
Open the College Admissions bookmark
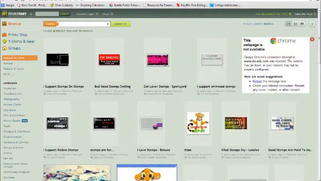(225, 5)
